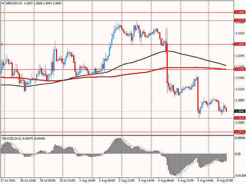
Task: Select the 2 Aug 22:00 time label
Action: coord(126,181)
